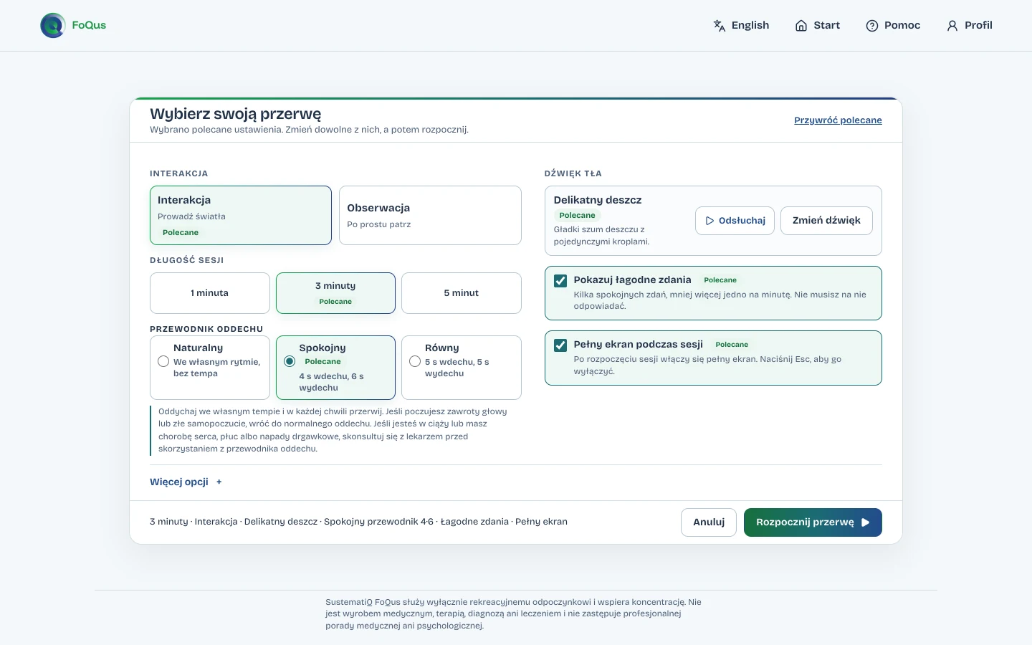
Task: Select the Naturalny breathing radio button
Action: [163, 361]
